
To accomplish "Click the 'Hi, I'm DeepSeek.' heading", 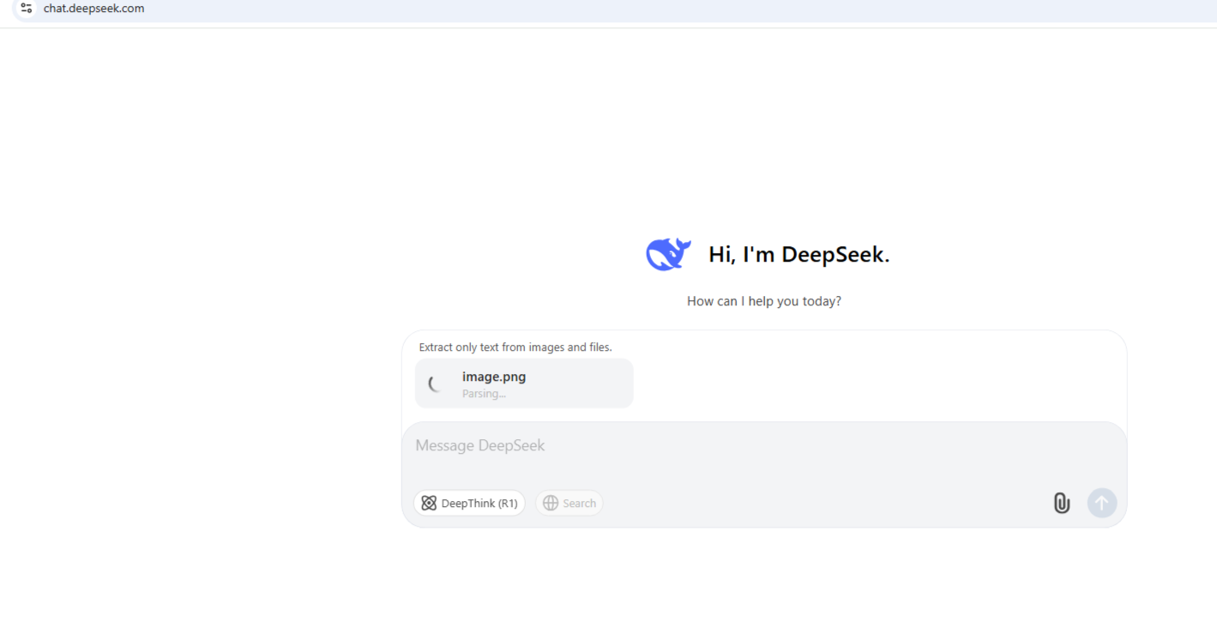I will point(799,255).
